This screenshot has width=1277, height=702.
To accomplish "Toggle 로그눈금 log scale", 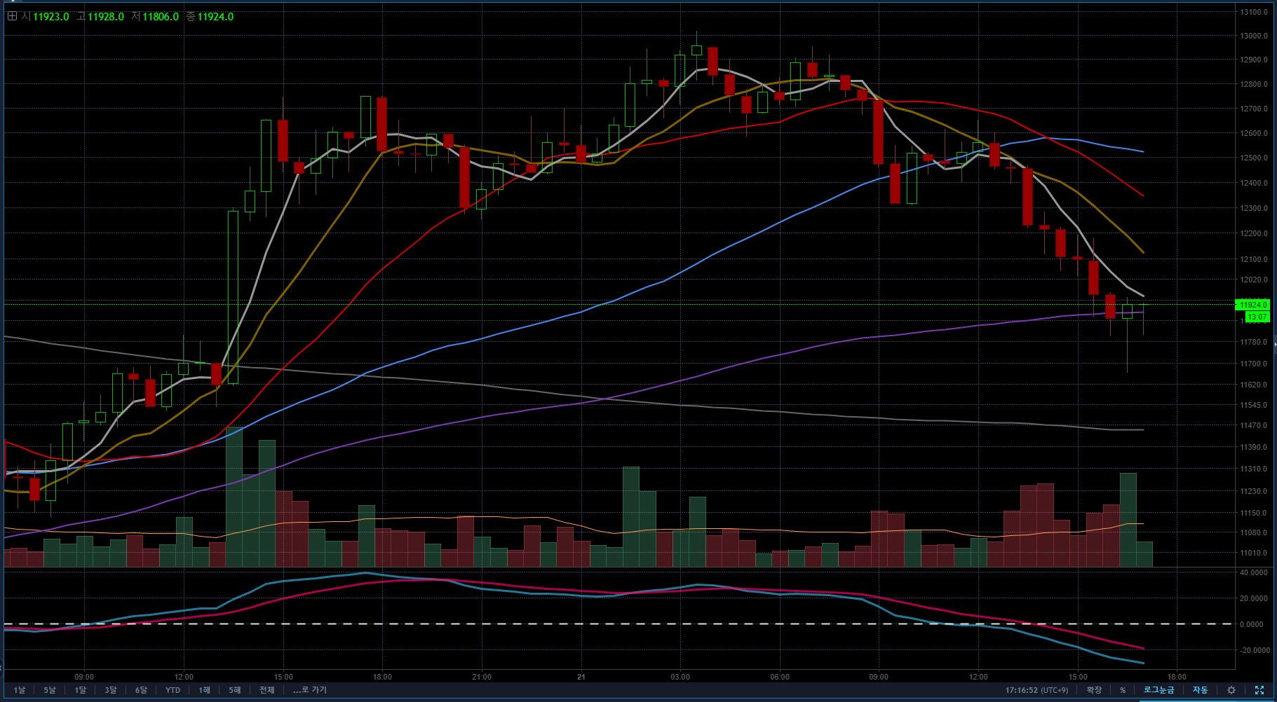I will click(1158, 690).
